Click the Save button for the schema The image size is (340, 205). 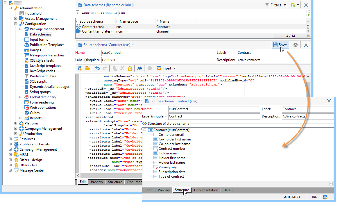[280, 45]
